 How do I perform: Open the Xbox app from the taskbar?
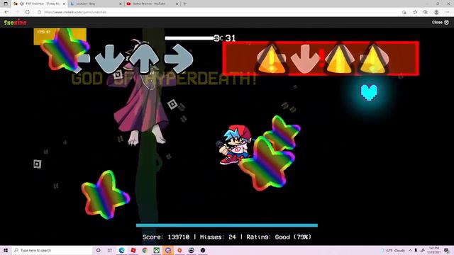click(156, 250)
